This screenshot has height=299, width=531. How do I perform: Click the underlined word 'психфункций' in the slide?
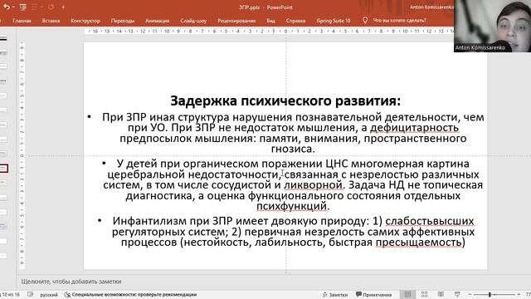tap(291, 206)
